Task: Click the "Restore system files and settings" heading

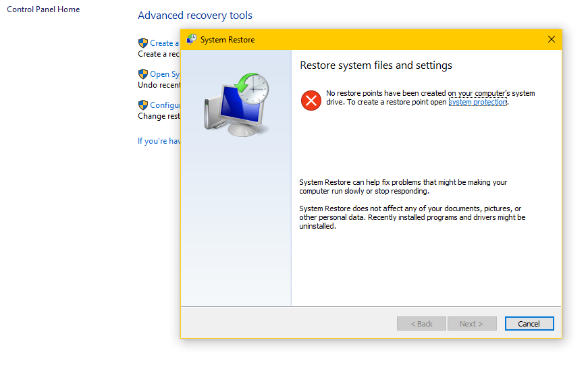Action: click(x=376, y=65)
